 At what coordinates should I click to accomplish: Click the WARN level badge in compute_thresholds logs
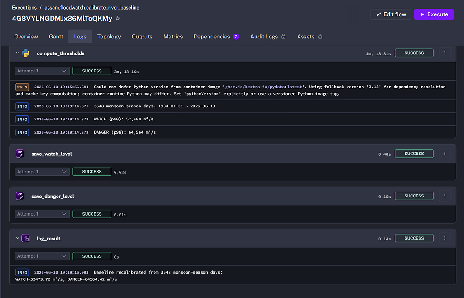(22, 87)
